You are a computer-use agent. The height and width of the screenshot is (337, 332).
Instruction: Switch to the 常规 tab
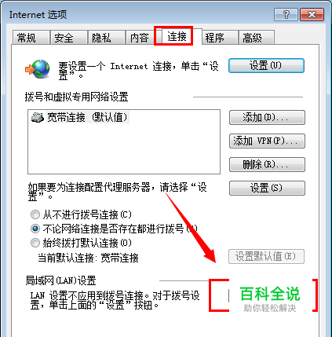click(31, 38)
